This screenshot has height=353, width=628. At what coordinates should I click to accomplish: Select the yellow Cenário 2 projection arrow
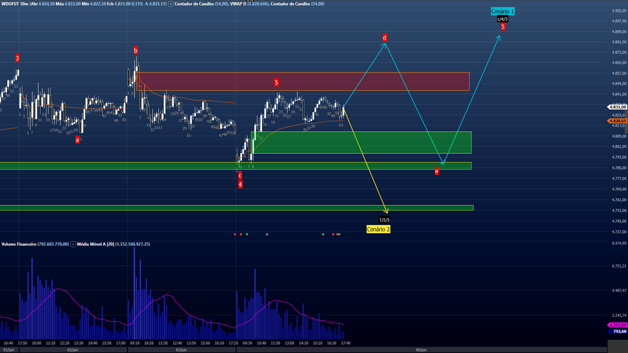pos(366,161)
